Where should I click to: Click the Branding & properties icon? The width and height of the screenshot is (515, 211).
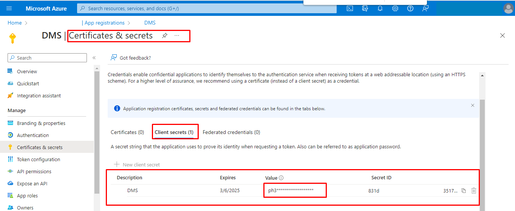tap(10, 123)
